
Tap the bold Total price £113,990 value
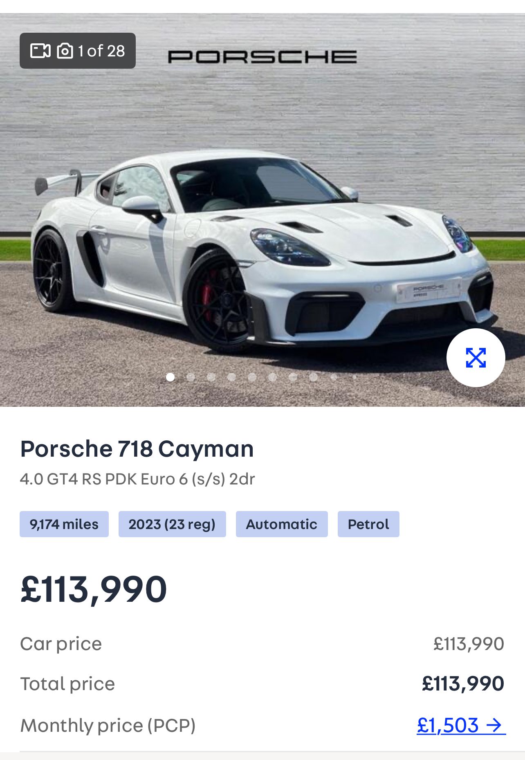[x=463, y=684]
